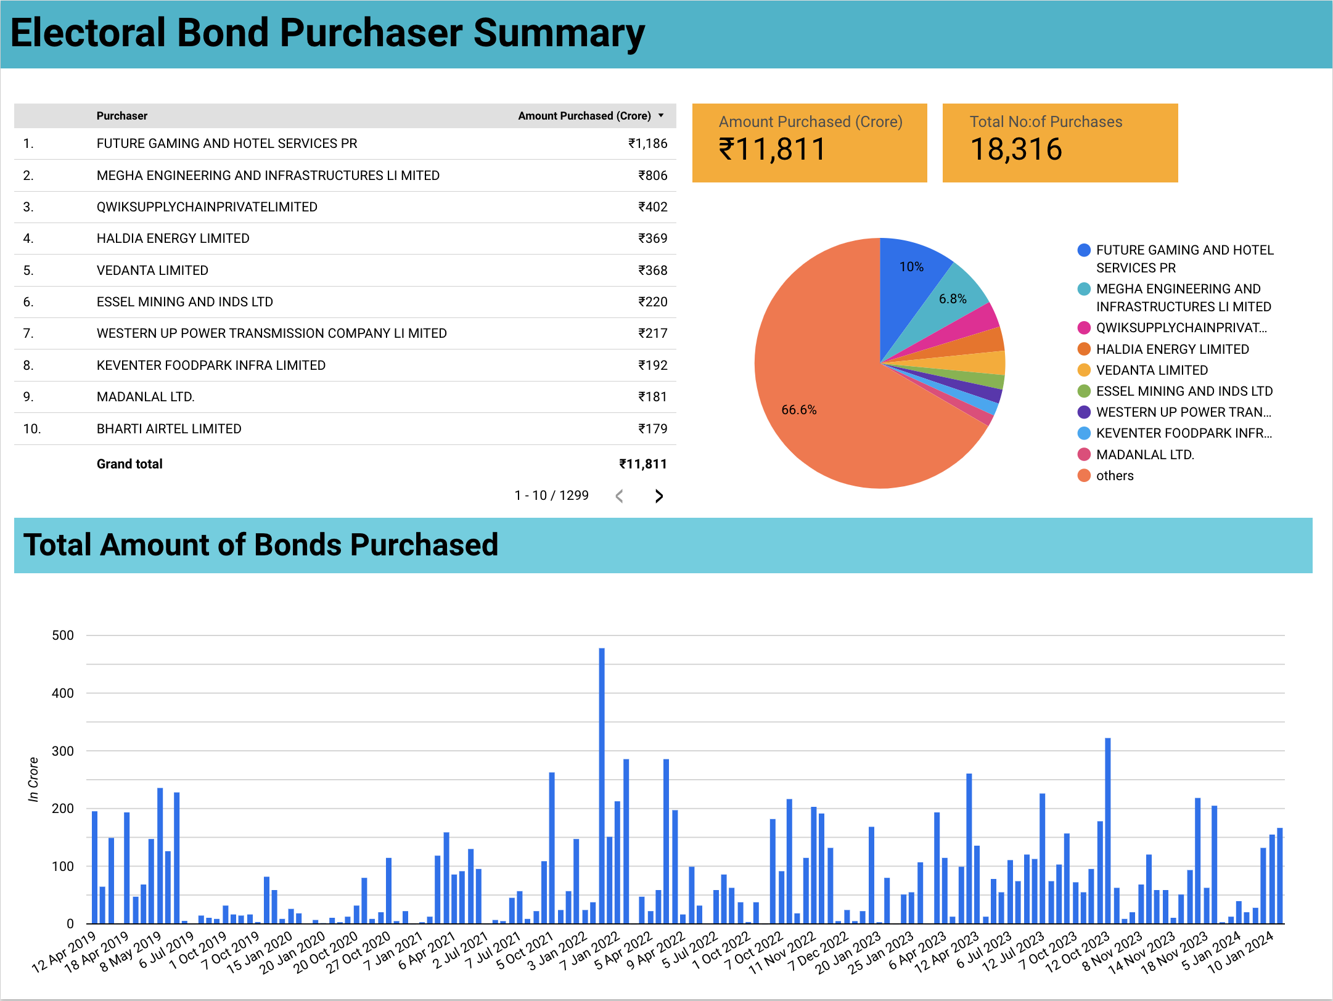Click the Amount Purchased scorecard

pyautogui.click(x=809, y=143)
